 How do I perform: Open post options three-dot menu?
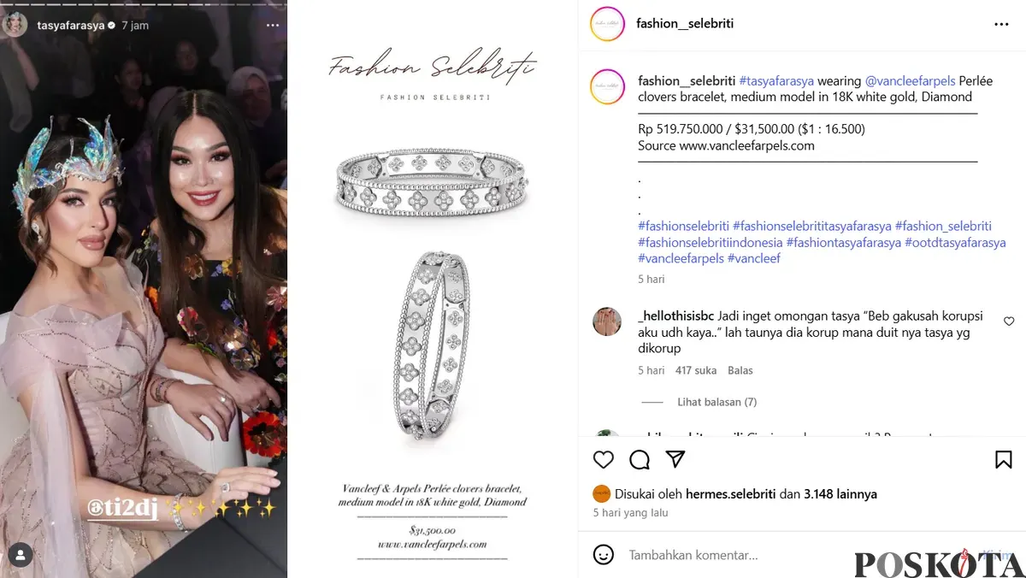tap(1002, 25)
